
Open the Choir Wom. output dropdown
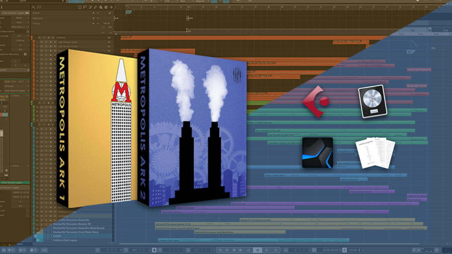click(x=20, y=27)
